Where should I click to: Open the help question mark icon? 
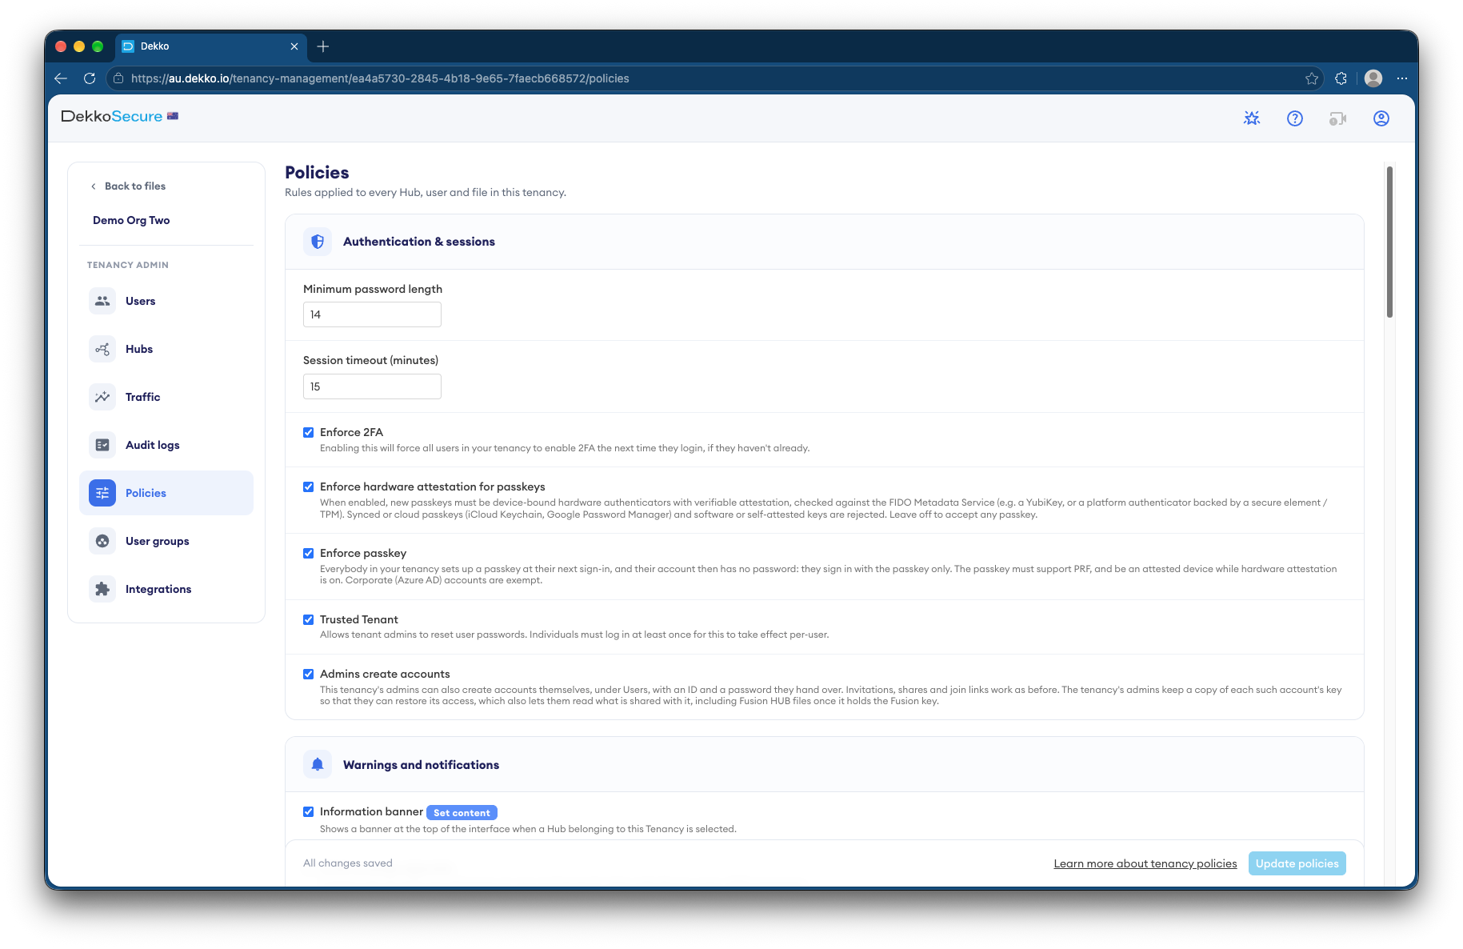[1295, 118]
